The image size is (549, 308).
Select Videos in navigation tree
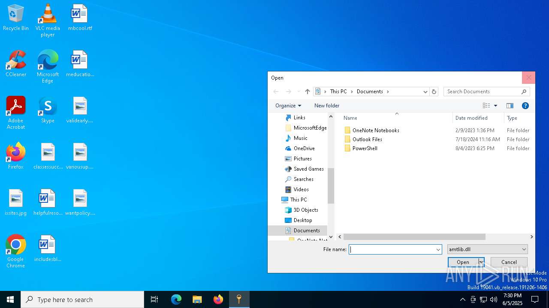click(301, 190)
